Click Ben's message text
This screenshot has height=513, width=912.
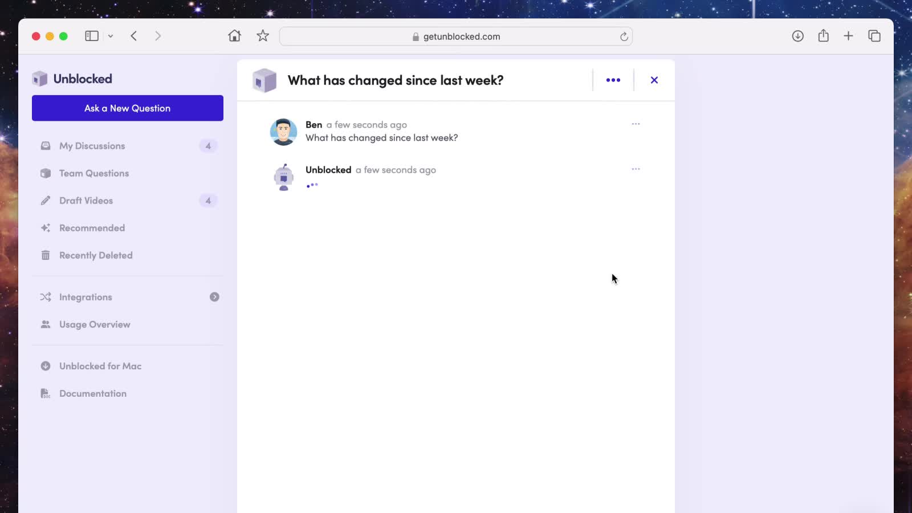point(381,138)
